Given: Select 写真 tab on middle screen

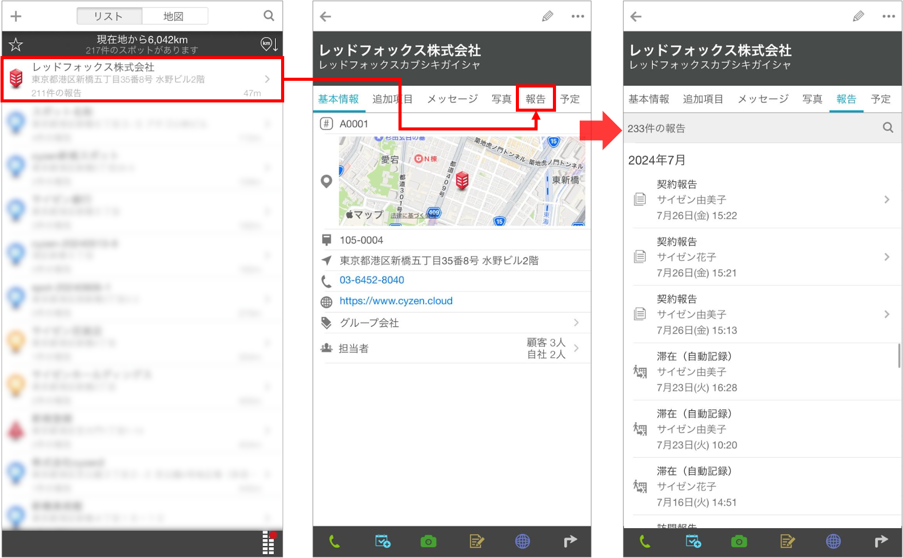Looking at the screenshot, I should point(501,99).
